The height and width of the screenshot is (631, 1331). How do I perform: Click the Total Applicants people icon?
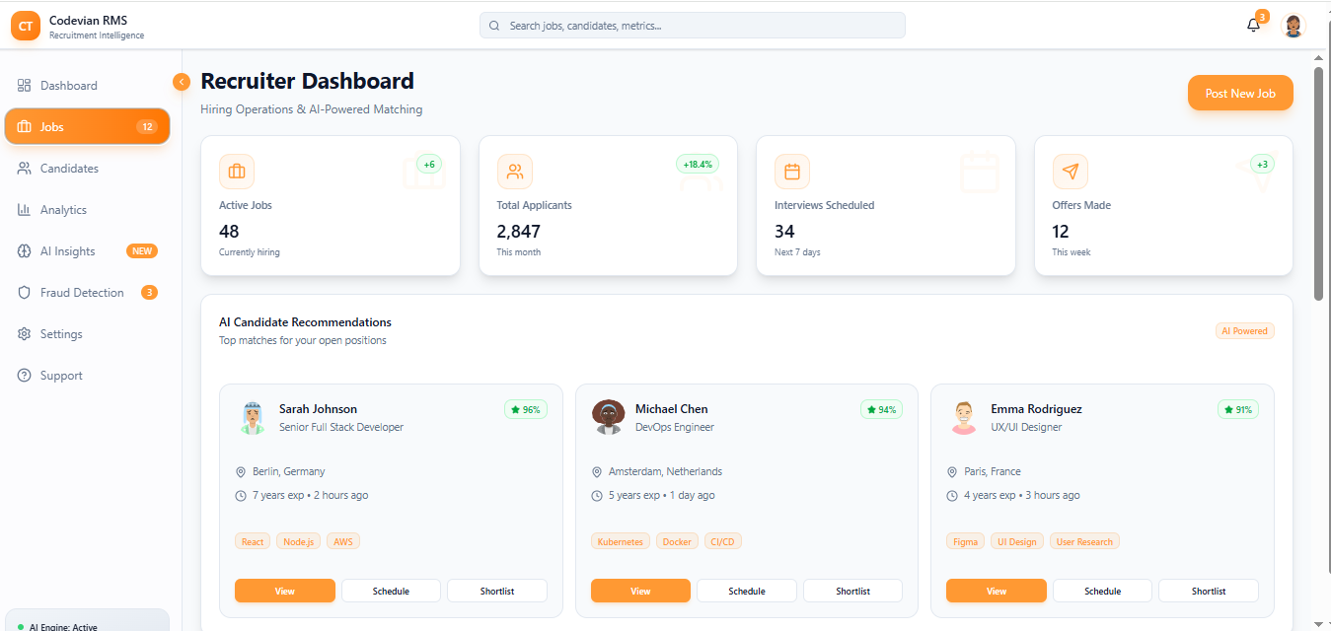[x=514, y=172]
